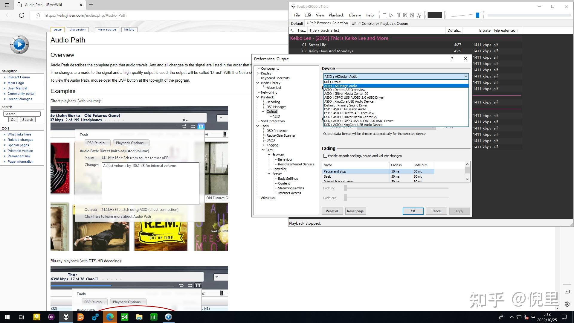Image resolution: width=574 pixels, height=323 pixels.
Task: Click the Reset page button
Action: 355,211
